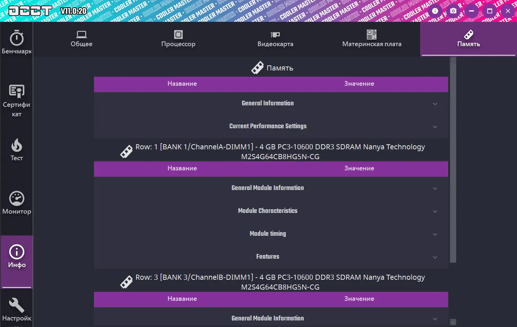Click the info icon in title bar

coord(435,11)
